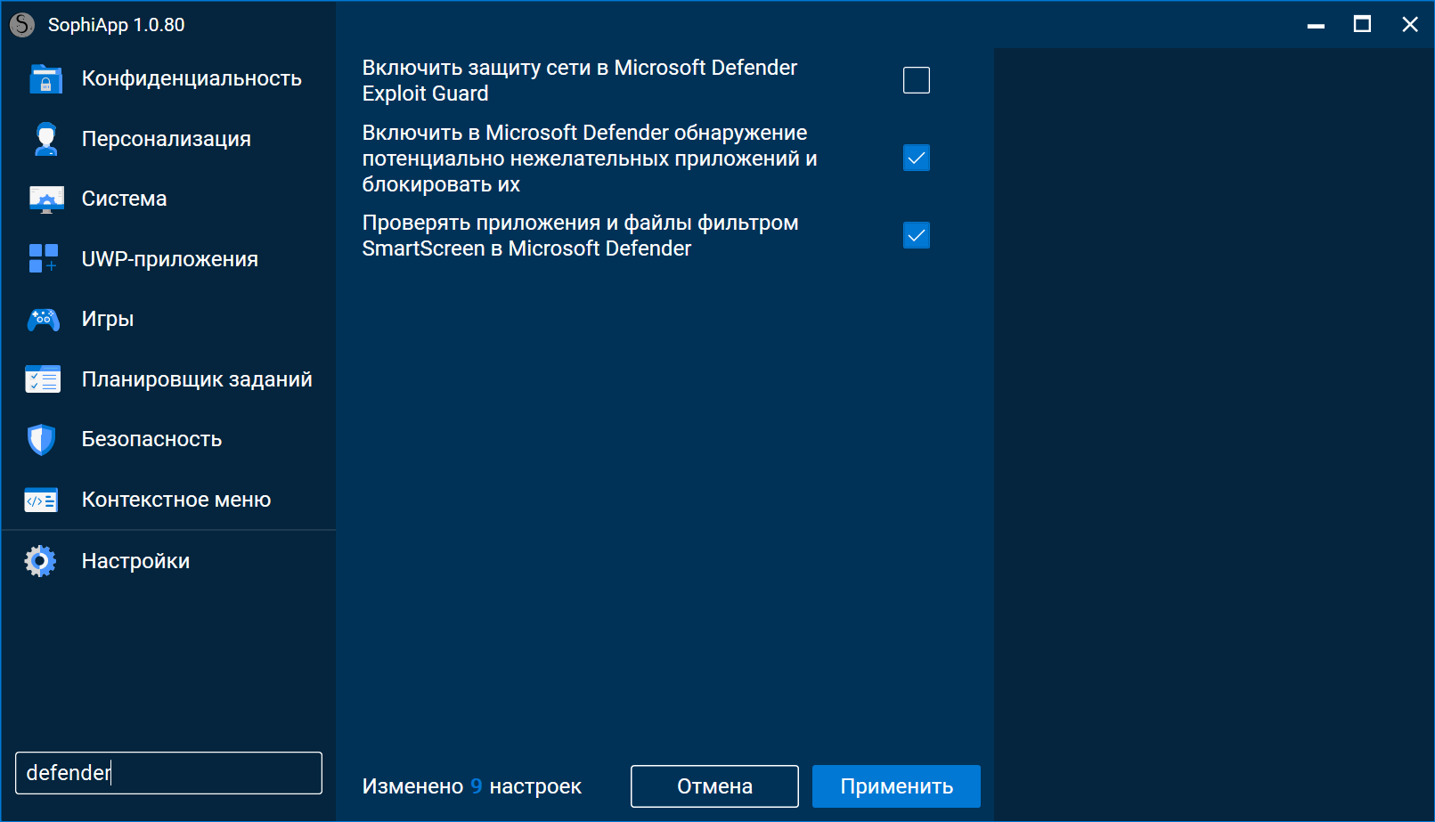Click the Применить button

pyautogui.click(x=896, y=786)
